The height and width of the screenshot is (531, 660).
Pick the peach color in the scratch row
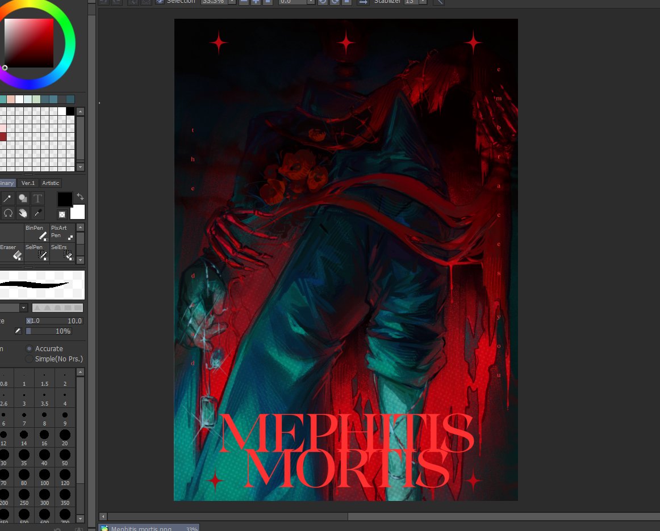point(11,99)
